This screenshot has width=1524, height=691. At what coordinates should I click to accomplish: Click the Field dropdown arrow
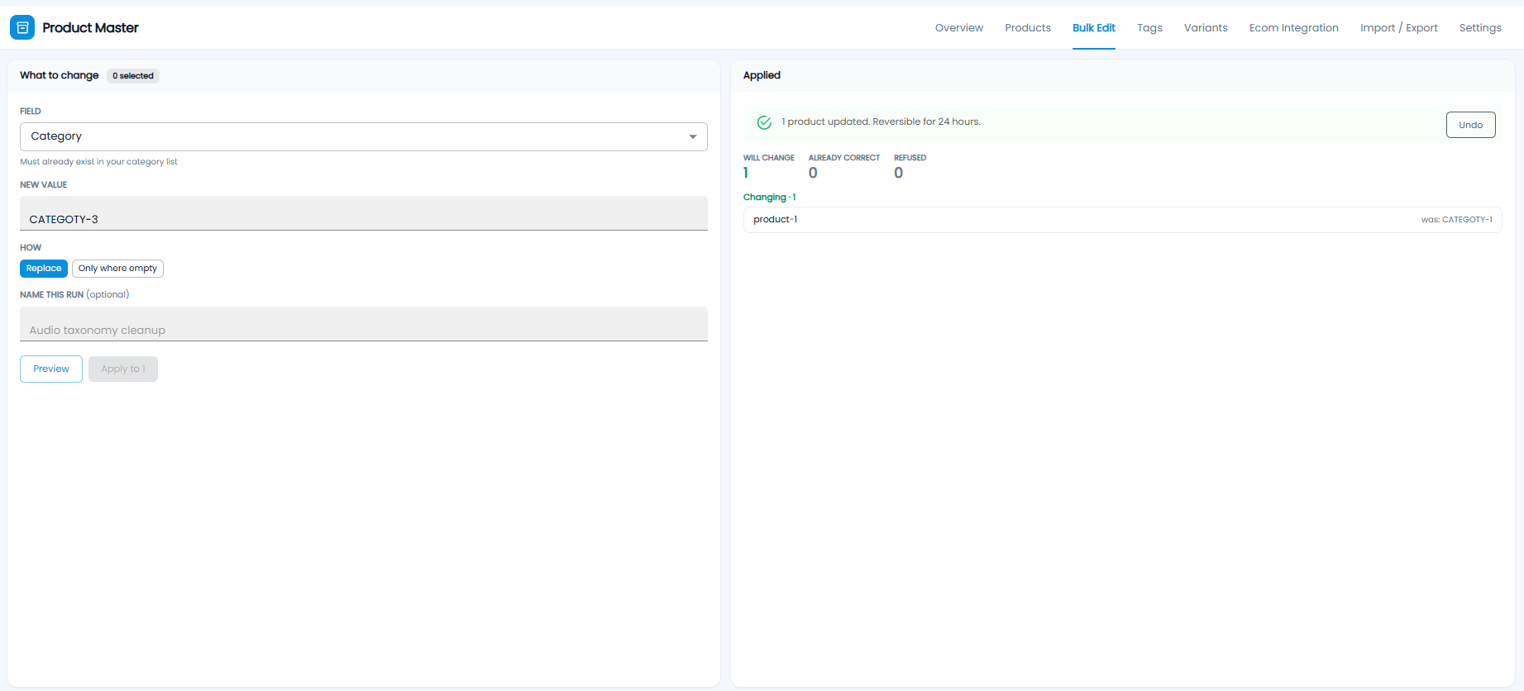693,136
